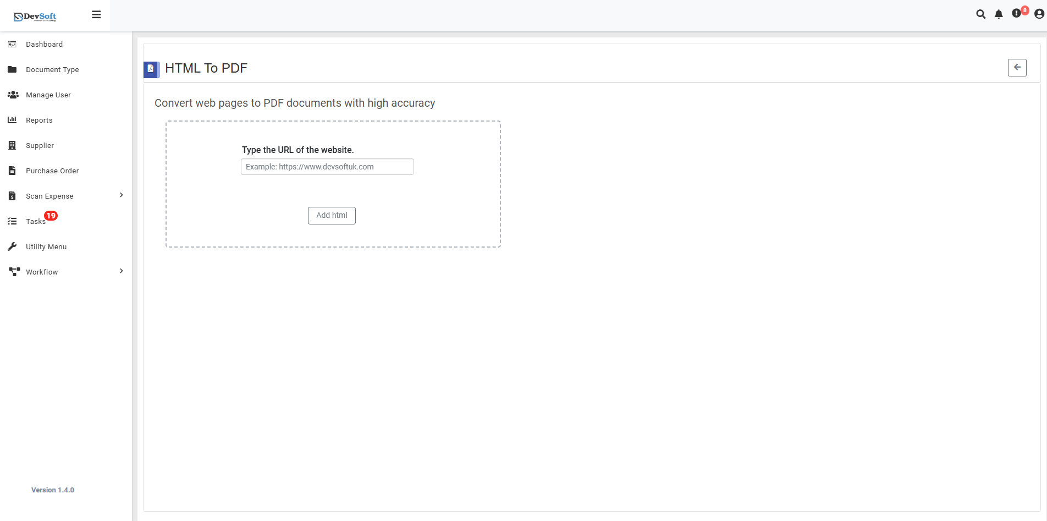The height and width of the screenshot is (521, 1047).
Task: Click the Reports bar-chart icon
Action: [x=12, y=119]
